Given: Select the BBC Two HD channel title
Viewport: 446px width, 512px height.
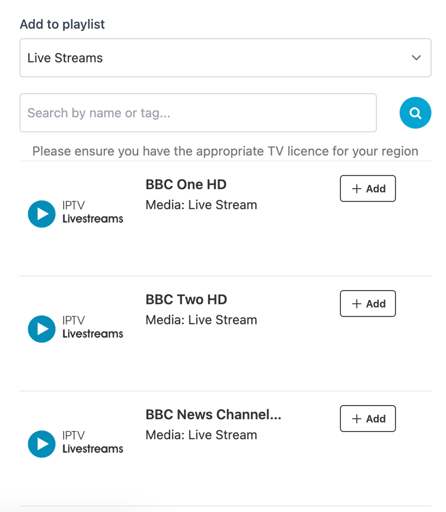Looking at the screenshot, I should [186, 299].
